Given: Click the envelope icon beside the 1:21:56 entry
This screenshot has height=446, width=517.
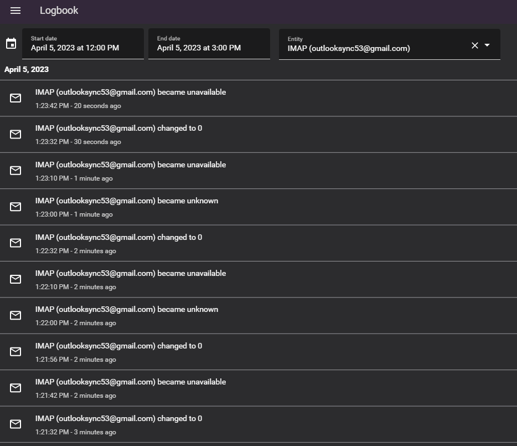Looking at the screenshot, I should pyautogui.click(x=15, y=351).
